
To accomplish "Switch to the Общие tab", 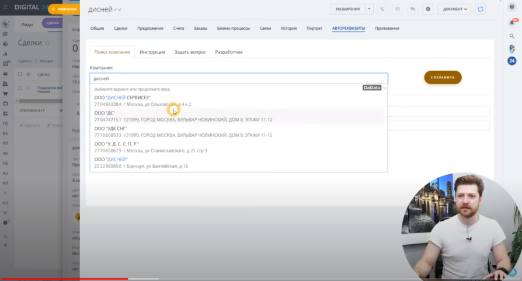I will coord(97,28).
